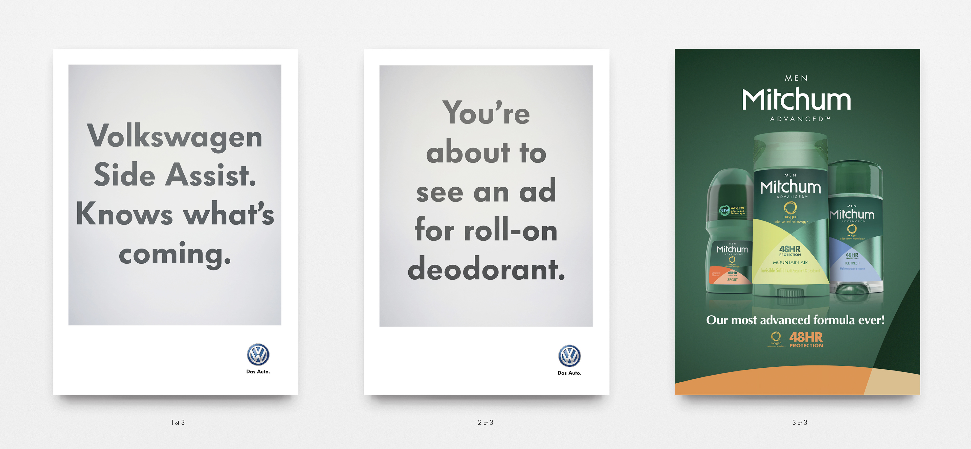Click the '3 of 3' caption

(800, 423)
